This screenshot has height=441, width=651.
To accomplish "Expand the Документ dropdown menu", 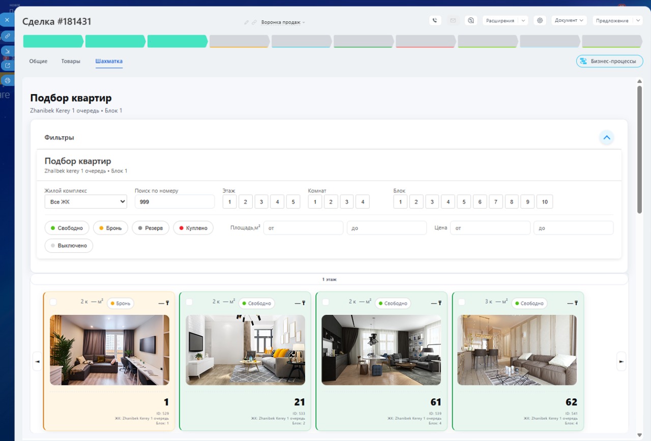I will (x=569, y=20).
